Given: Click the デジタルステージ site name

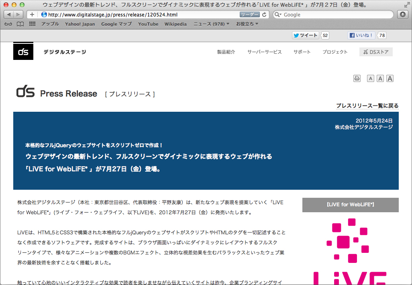Looking at the screenshot, I should pos(65,52).
